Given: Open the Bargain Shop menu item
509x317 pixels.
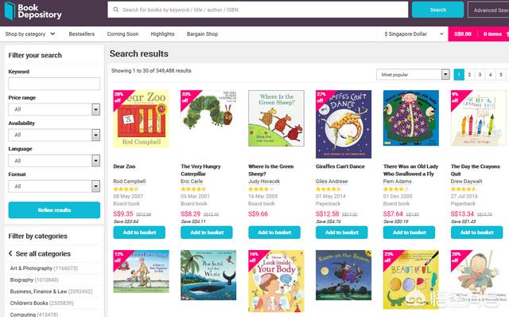Looking at the screenshot, I should click(x=202, y=33).
